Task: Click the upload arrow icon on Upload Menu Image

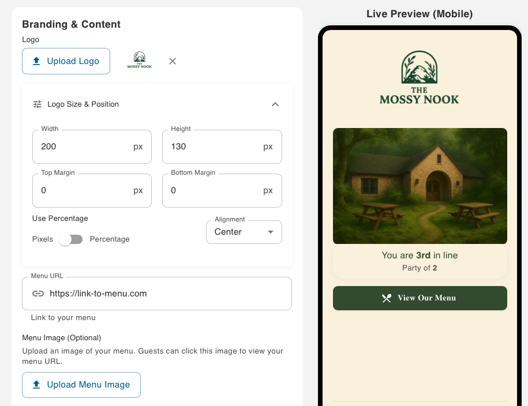Action: 36,385
